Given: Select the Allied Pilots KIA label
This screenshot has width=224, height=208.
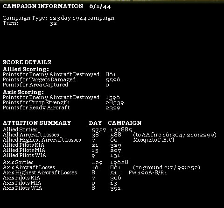Looking at the screenshot, I should [23, 145].
